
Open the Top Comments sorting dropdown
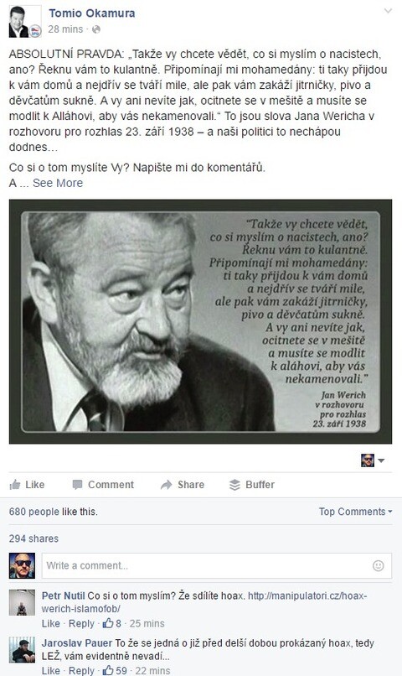pyautogui.click(x=355, y=512)
